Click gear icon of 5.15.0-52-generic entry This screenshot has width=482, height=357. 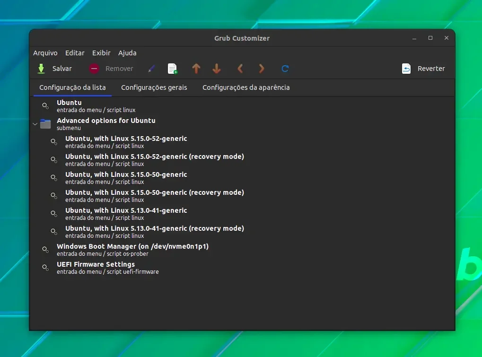(x=54, y=142)
